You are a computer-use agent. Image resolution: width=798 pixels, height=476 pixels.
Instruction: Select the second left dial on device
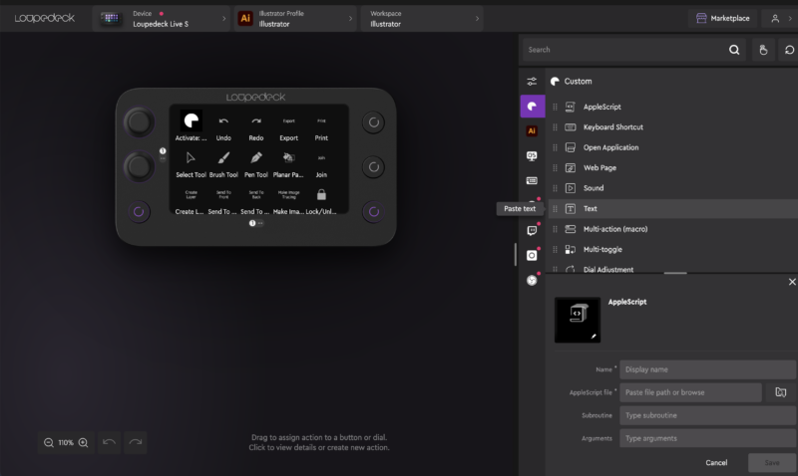pos(139,166)
